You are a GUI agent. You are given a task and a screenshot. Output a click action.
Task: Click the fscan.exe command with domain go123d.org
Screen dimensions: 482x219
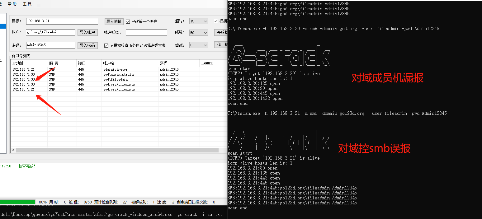coord(342,113)
